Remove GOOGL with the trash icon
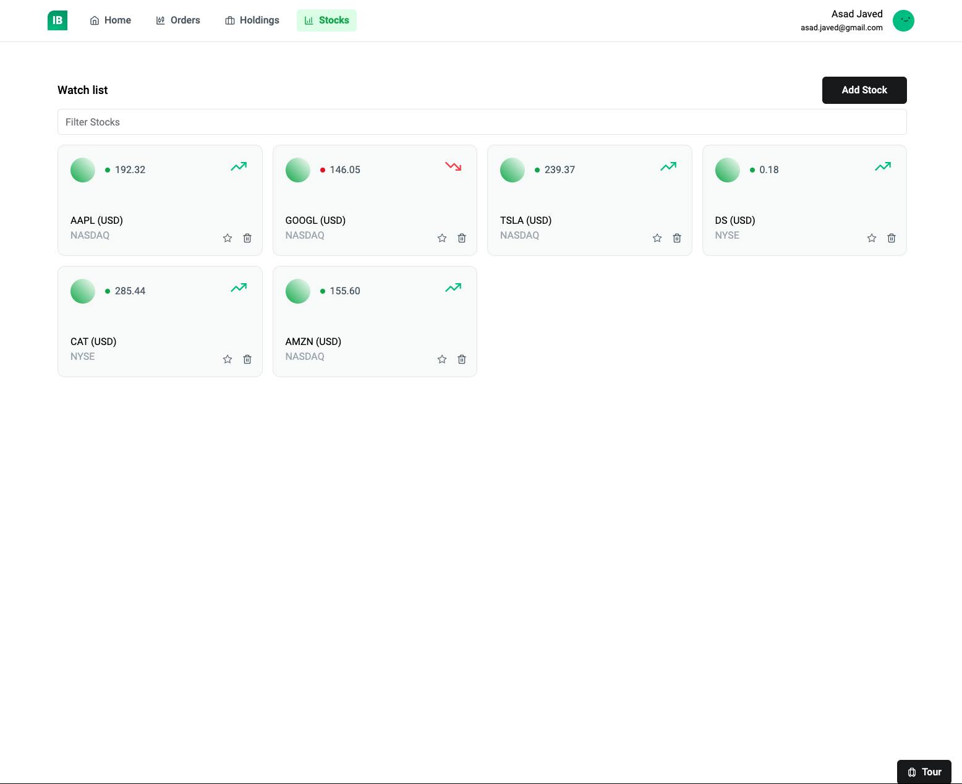Image resolution: width=962 pixels, height=784 pixels. point(462,238)
